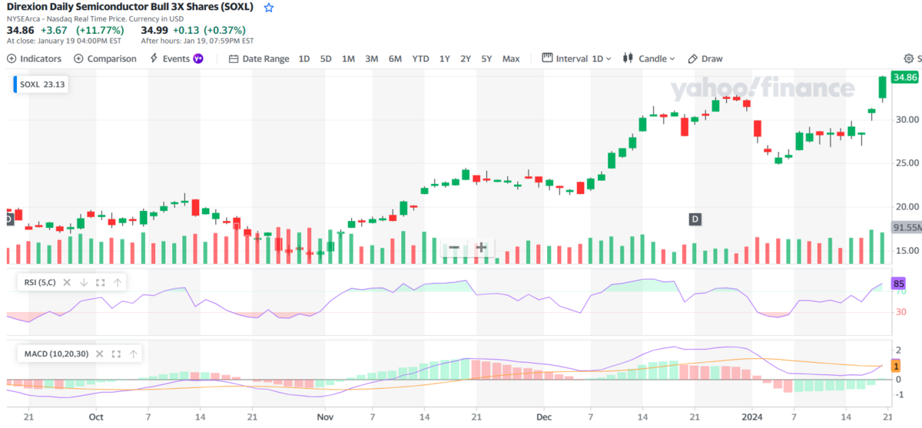
Task: Click the Oct date axis label
Action: pos(96,417)
